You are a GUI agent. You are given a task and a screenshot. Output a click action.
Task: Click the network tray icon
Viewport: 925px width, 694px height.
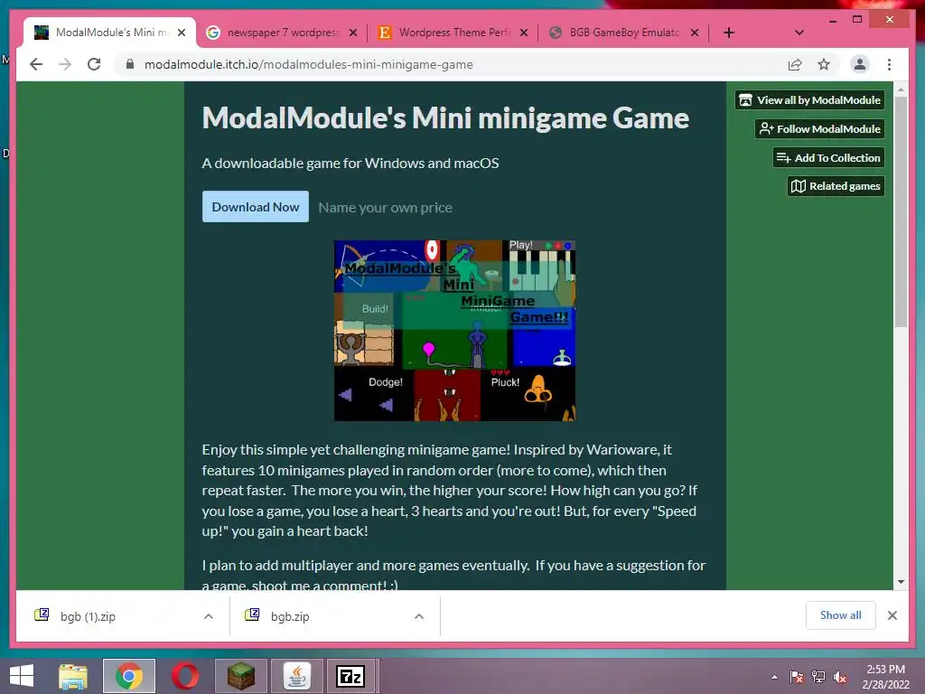click(818, 677)
